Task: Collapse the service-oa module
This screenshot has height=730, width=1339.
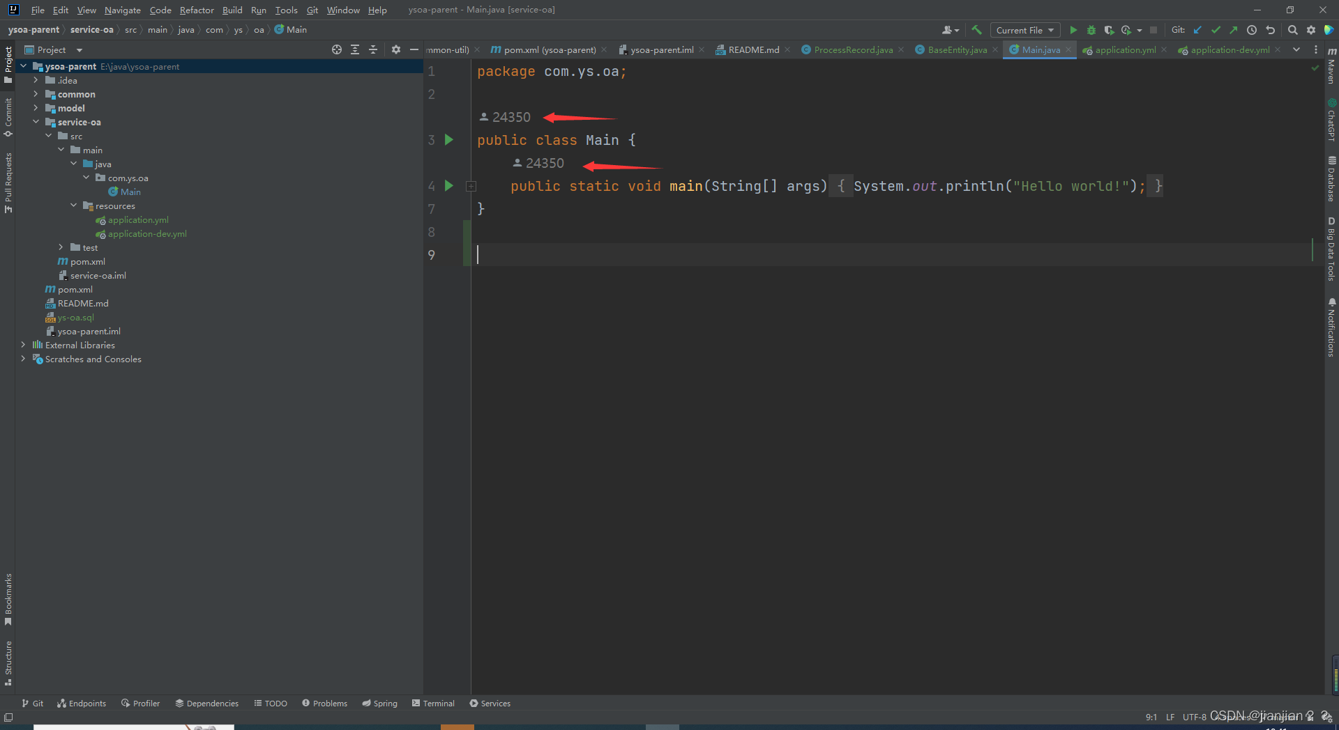Action: [36, 122]
